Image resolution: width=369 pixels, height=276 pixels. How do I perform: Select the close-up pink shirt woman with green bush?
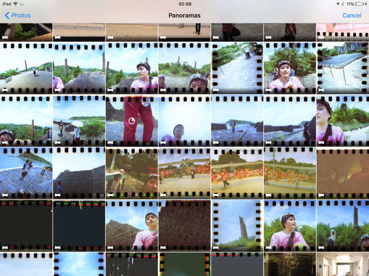point(343,120)
